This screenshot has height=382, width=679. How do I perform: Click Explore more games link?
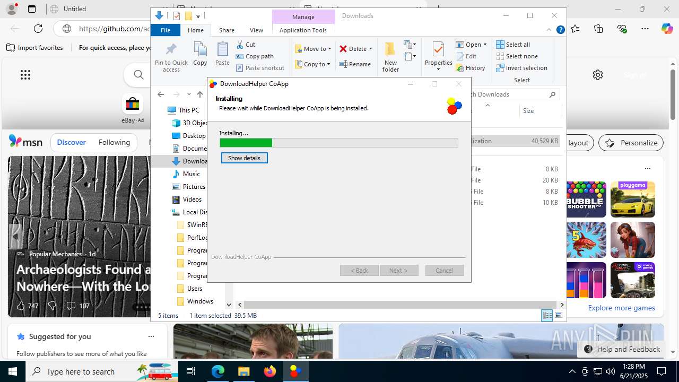pos(621,308)
